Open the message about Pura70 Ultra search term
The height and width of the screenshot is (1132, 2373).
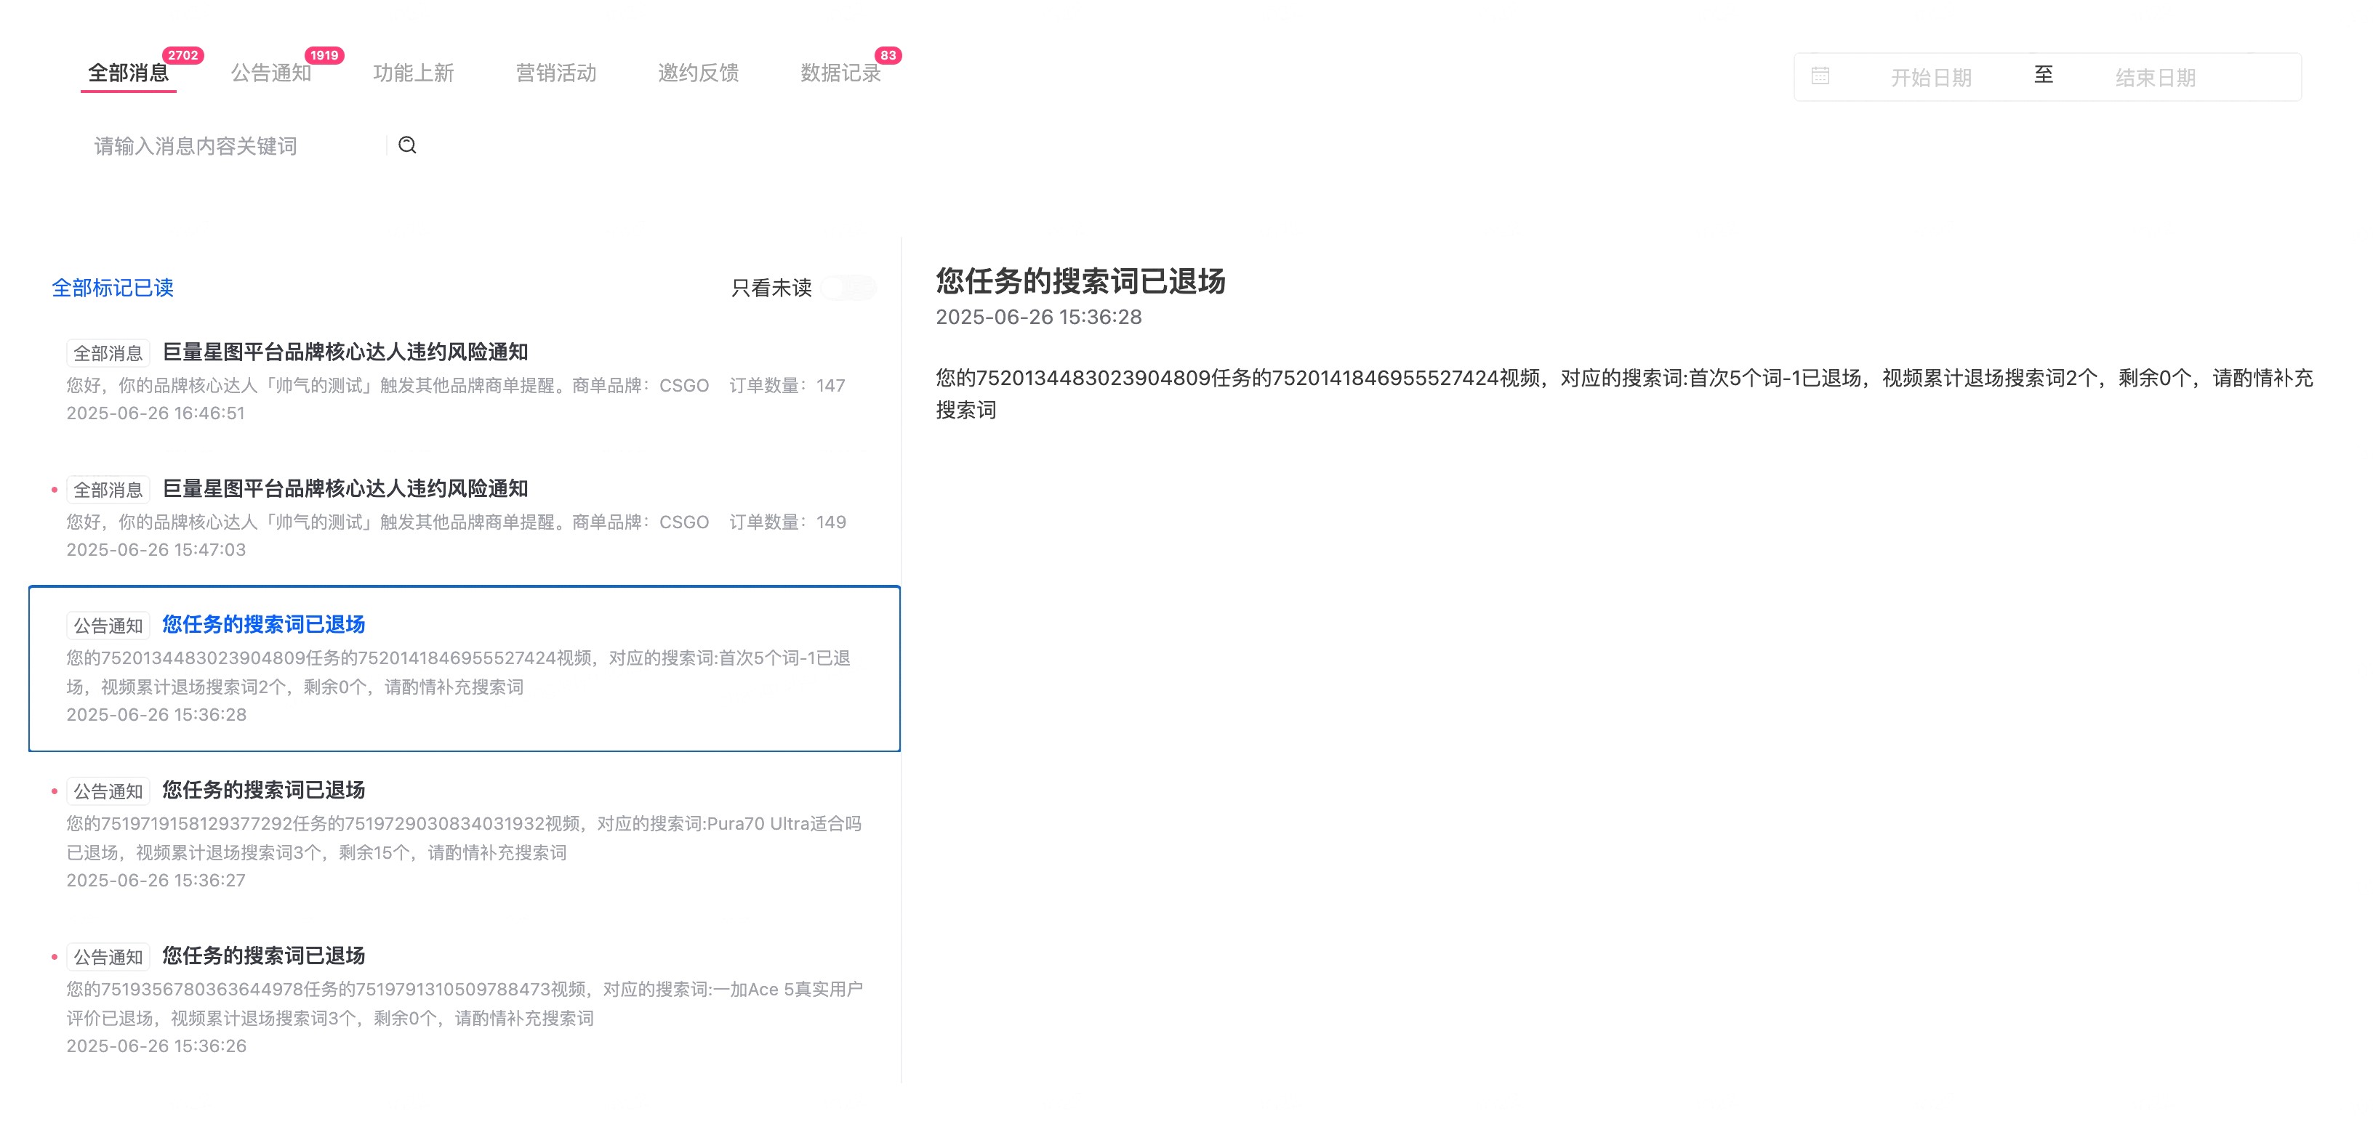point(465,834)
